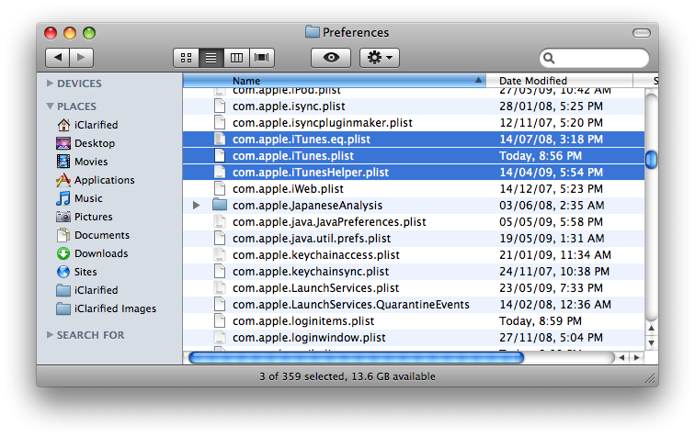695x437 pixels.
Task: Toggle toolbar with the pill button
Action: pyautogui.click(x=641, y=33)
